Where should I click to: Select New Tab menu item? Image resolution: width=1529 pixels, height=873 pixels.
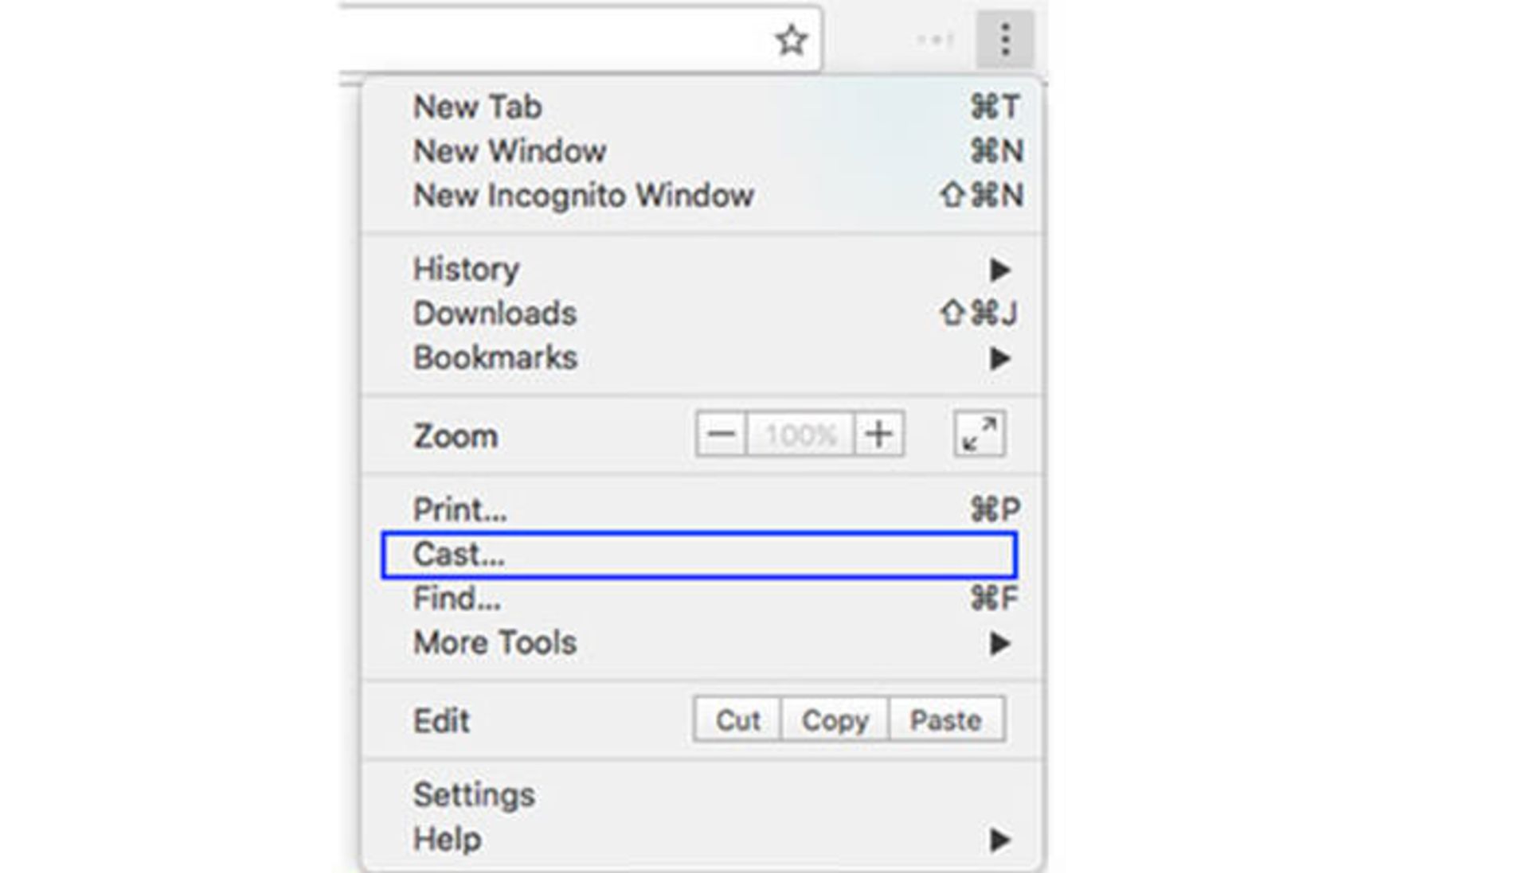coord(478,107)
